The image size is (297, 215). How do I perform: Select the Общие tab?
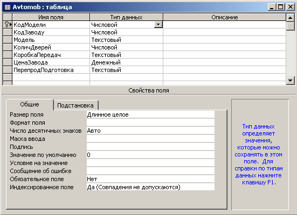(x=30, y=104)
